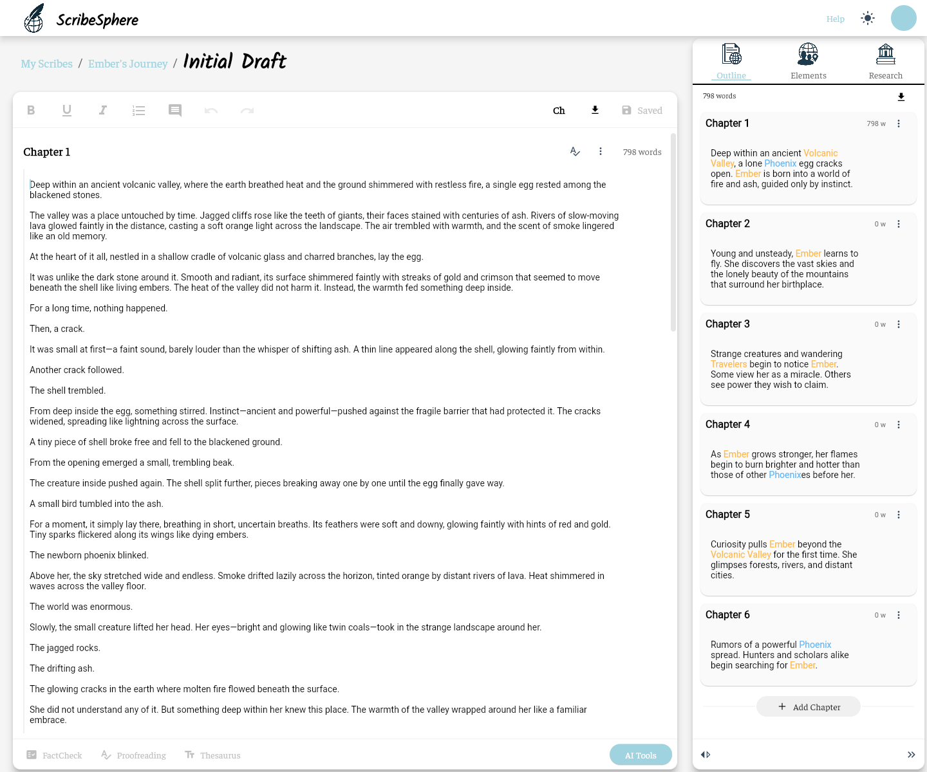Open options menu for Chapter 5 card

click(x=899, y=515)
